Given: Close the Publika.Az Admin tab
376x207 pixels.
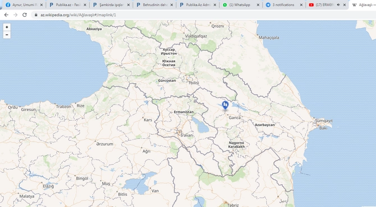Looking at the screenshot, I should [x=214, y=5].
